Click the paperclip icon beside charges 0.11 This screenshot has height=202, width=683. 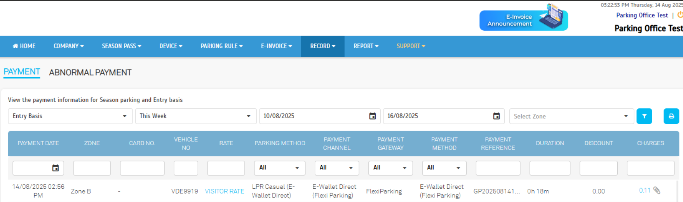tap(657, 190)
